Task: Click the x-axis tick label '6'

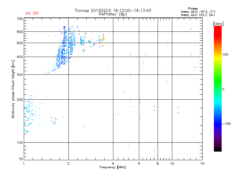Action: pyautogui.click(x=139, y=163)
